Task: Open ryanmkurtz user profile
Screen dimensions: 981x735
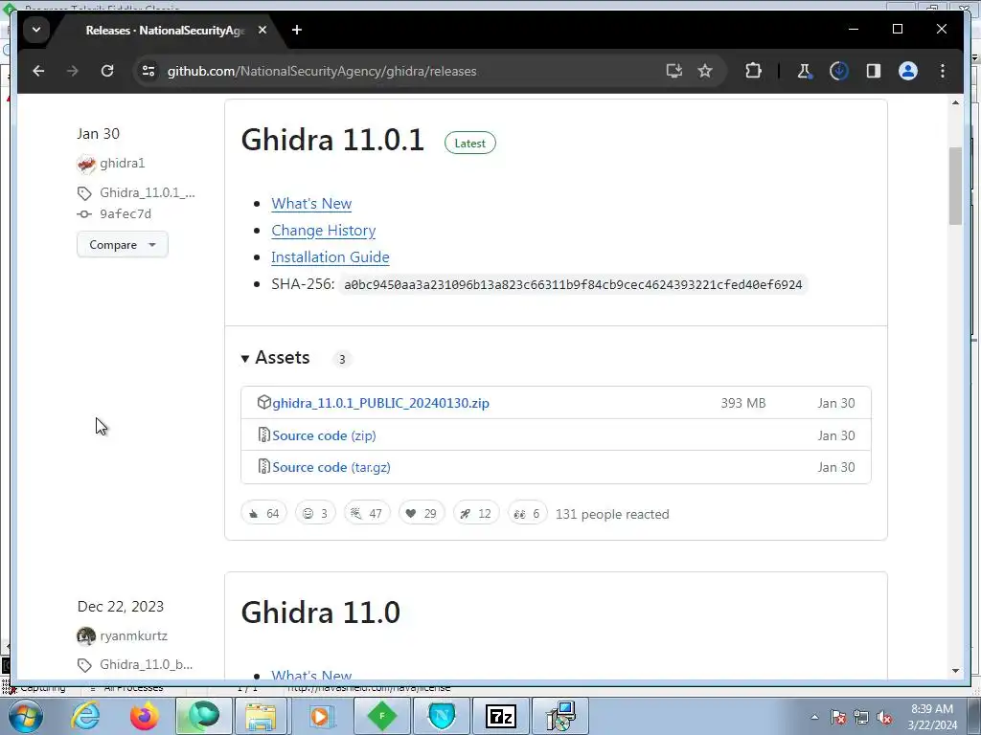Action: (133, 635)
